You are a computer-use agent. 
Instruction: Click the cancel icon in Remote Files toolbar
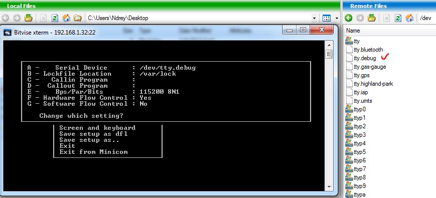click(x=386, y=18)
